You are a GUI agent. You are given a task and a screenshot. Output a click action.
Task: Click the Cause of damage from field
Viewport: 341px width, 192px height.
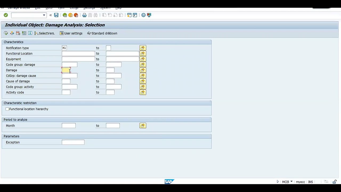(66, 81)
